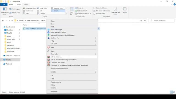Expand the layout gallery more arrow
Screen dimensions: 176x99
pyautogui.click(x=66, y=13)
